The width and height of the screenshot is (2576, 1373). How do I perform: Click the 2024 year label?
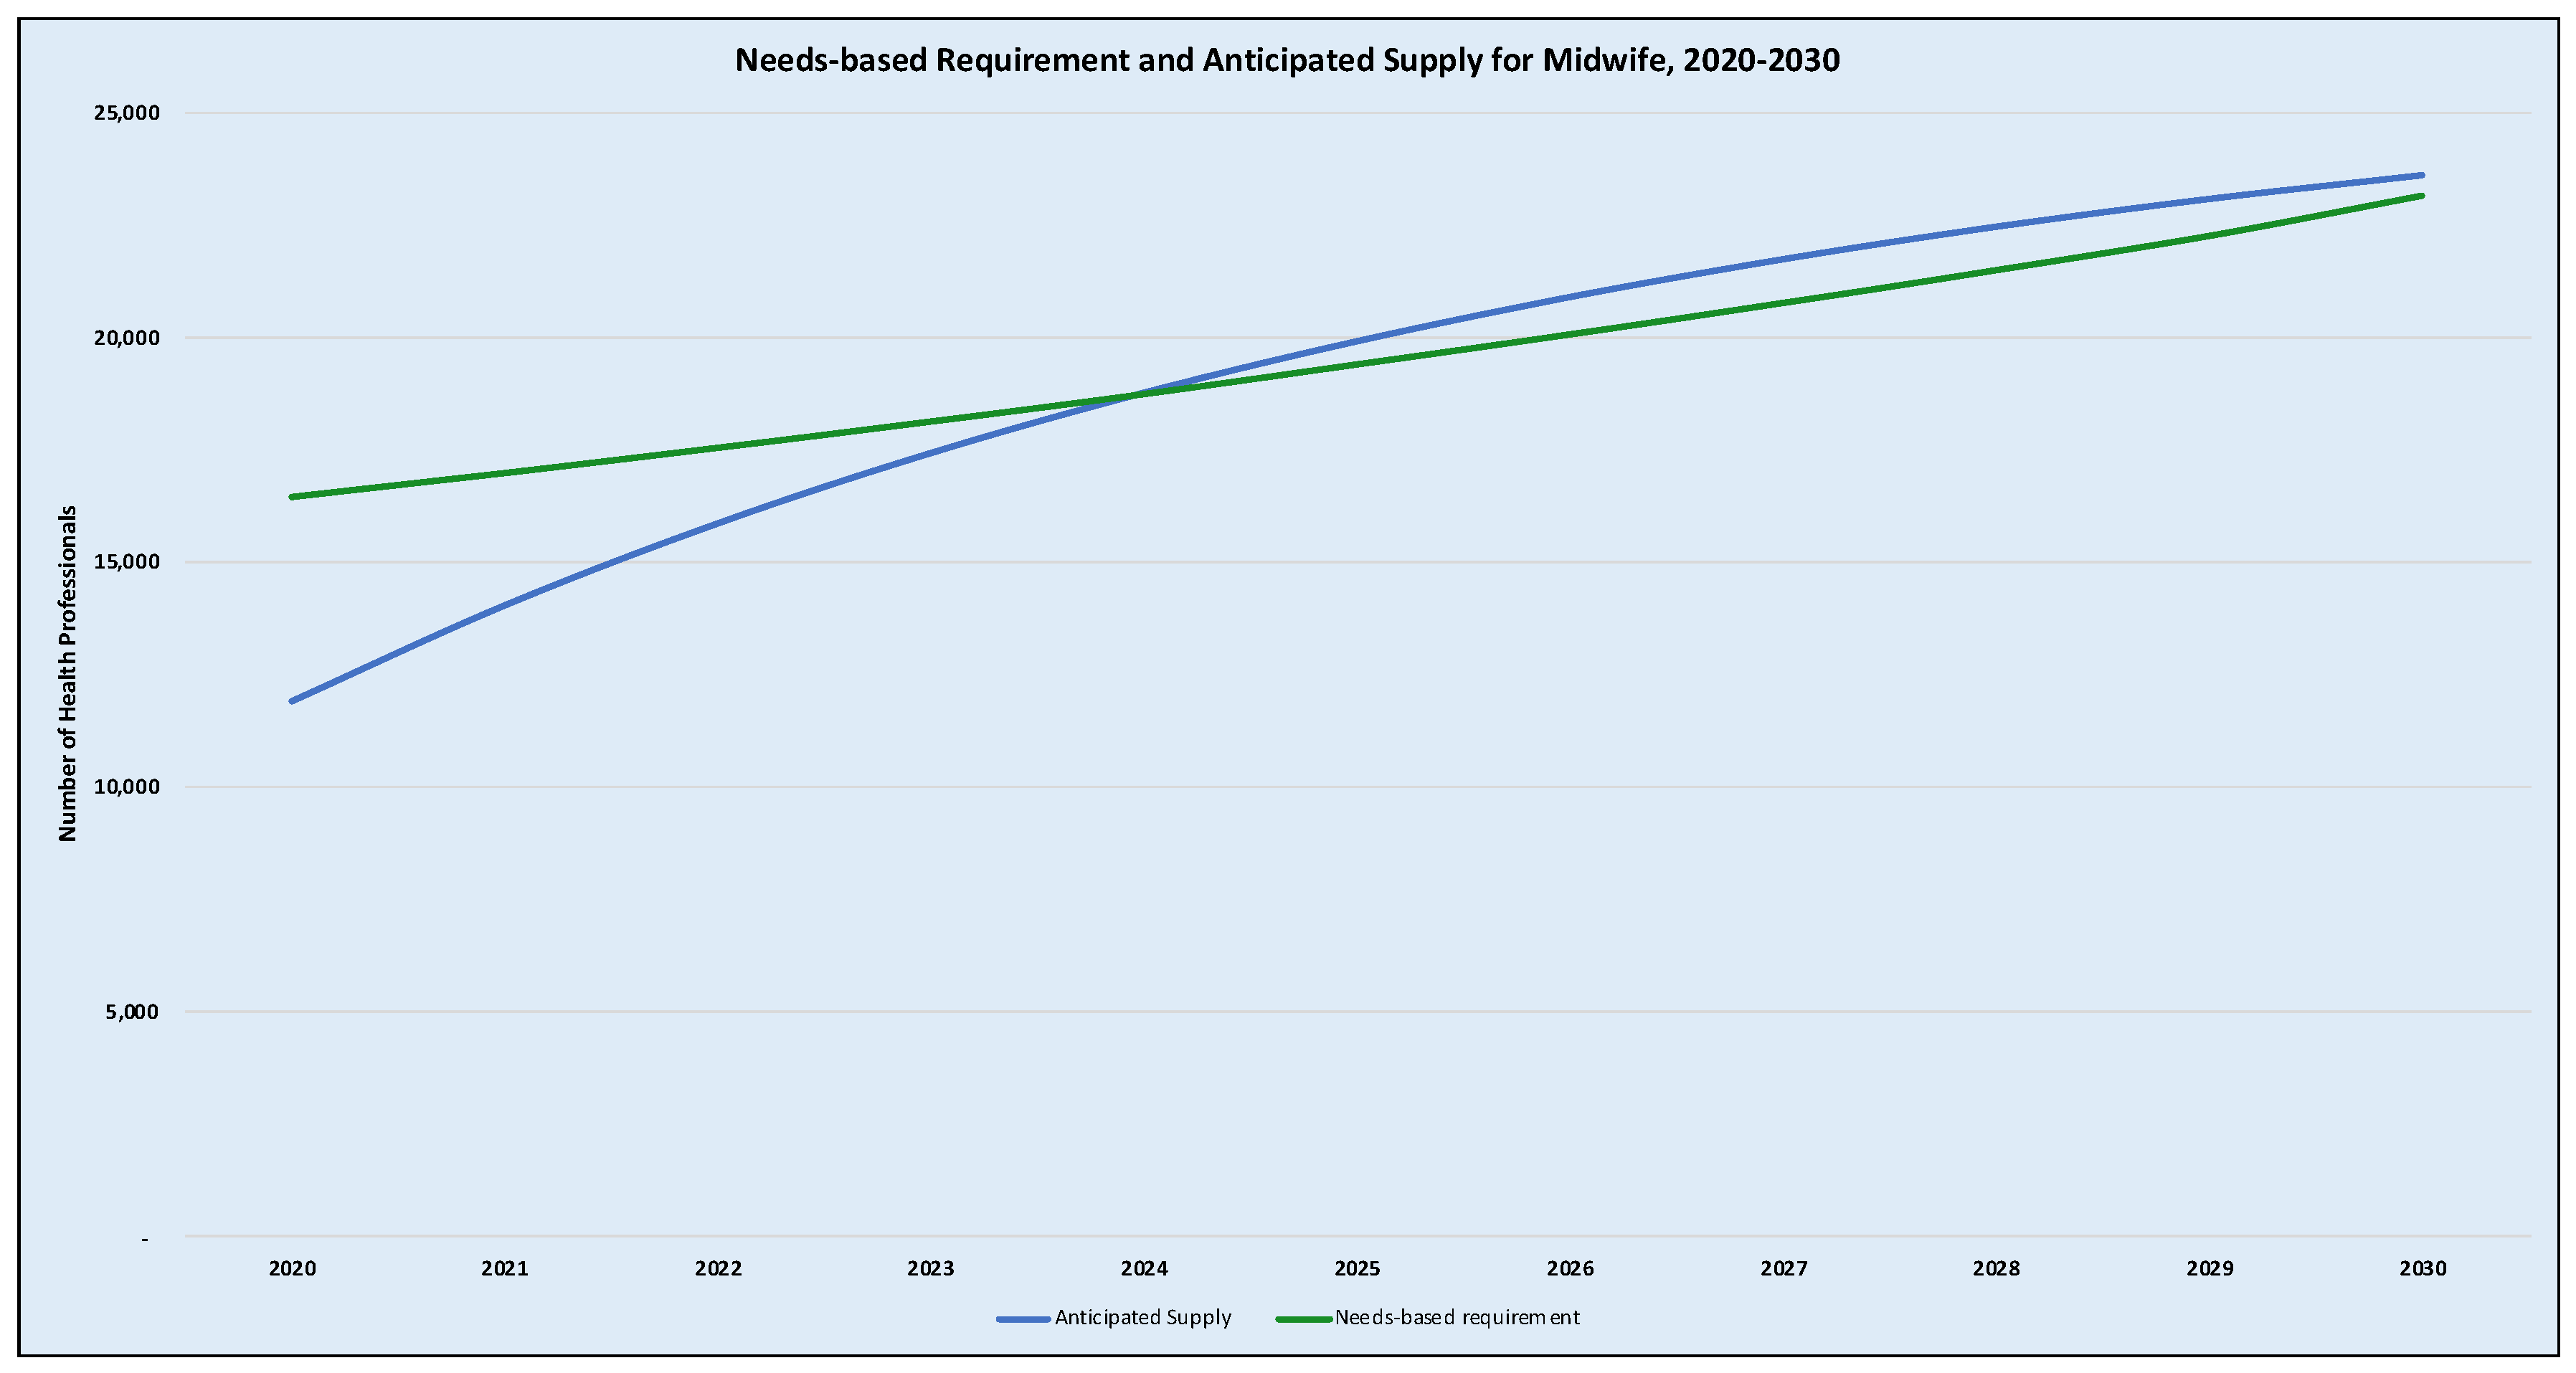[1144, 1269]
